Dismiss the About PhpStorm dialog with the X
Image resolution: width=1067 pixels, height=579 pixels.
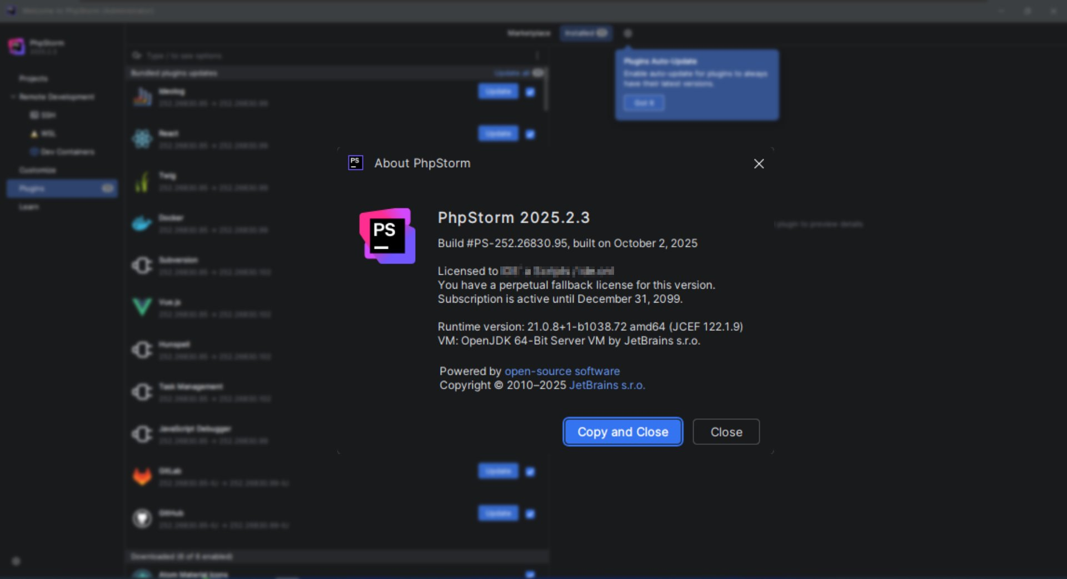coord(759,164)
